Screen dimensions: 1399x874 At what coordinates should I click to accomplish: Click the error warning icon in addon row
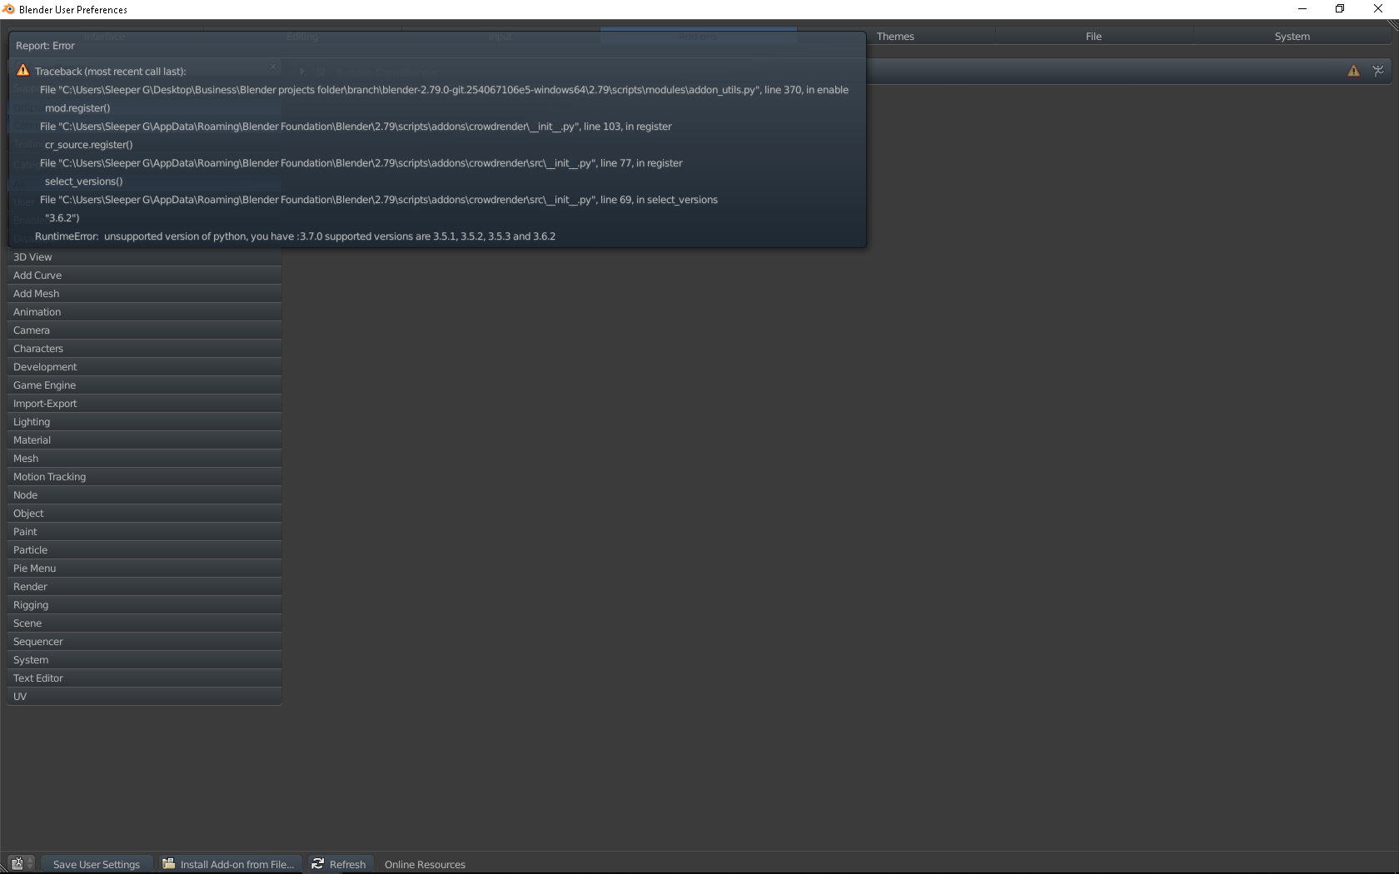coord(1353,71)
